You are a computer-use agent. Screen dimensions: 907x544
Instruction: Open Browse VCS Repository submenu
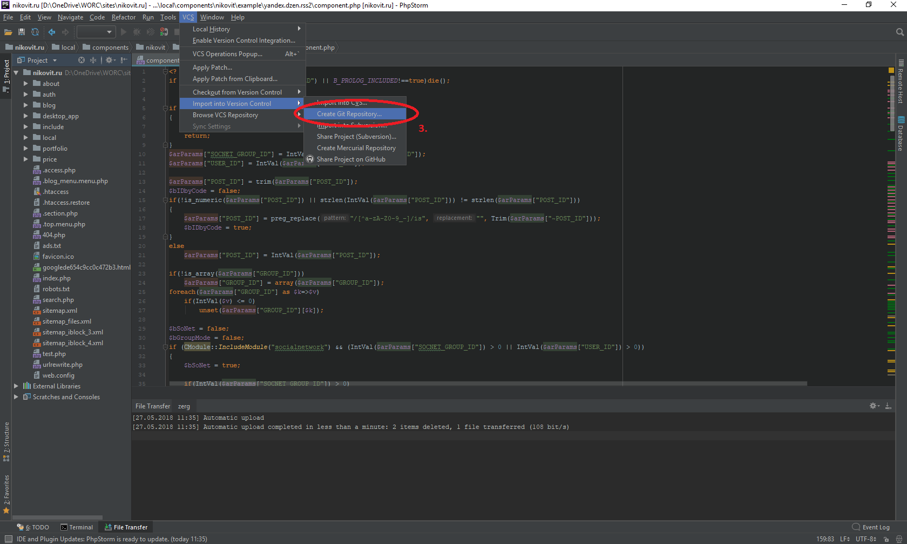(242, 115)
